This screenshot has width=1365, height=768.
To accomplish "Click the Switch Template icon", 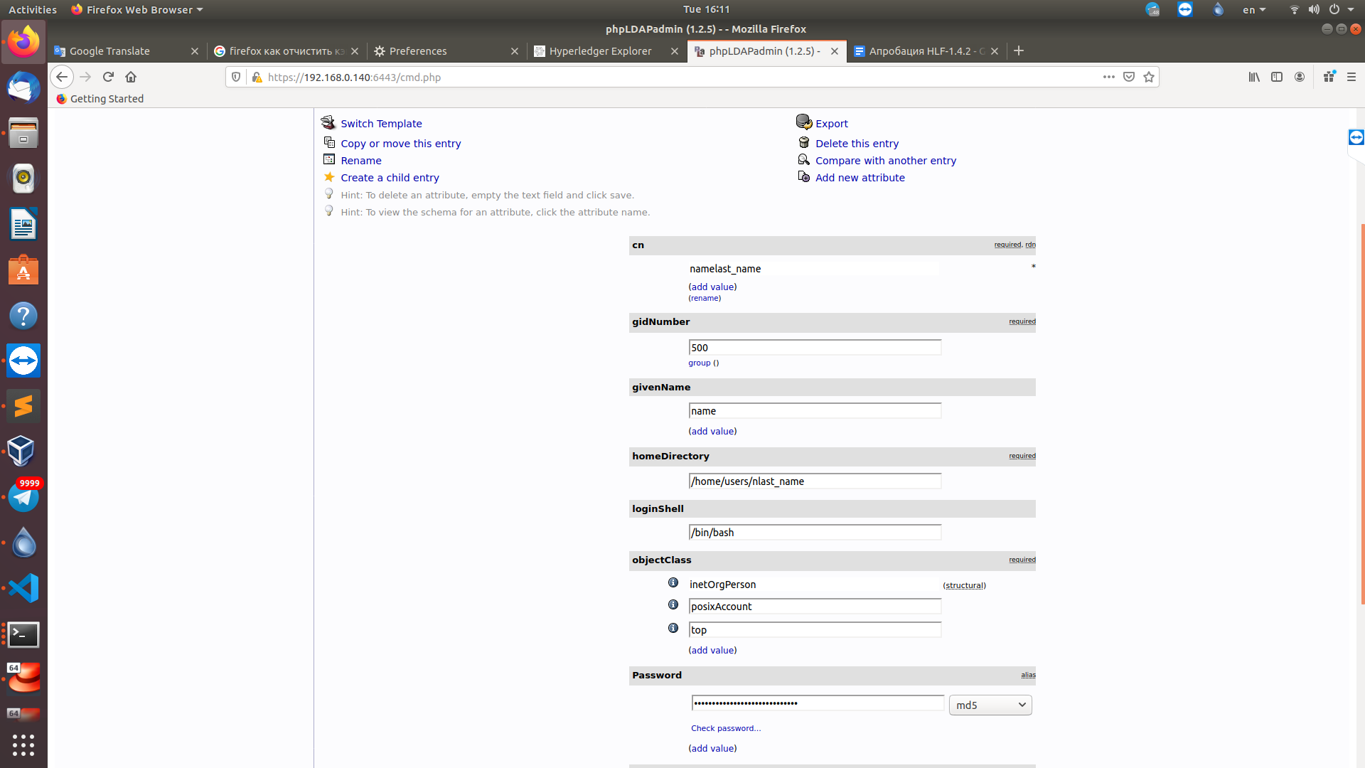I will (x=328, y=122).
